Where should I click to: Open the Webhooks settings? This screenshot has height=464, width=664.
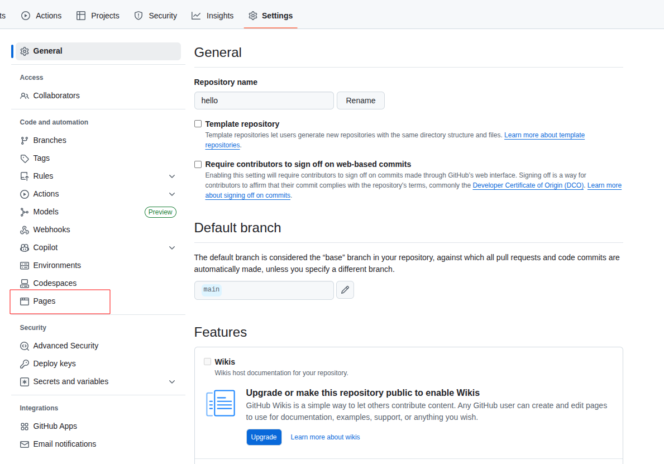coord(98,229)
